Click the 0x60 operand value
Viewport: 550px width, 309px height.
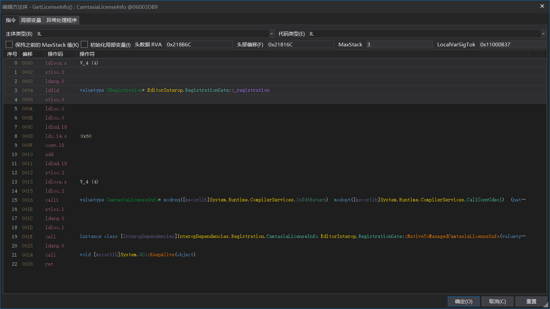pyautogui.click(x=86, y=136)
